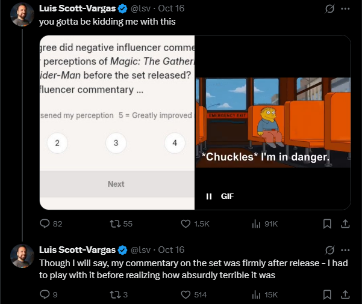
Task: Reply to the first tweet
Action: (45, 223)
